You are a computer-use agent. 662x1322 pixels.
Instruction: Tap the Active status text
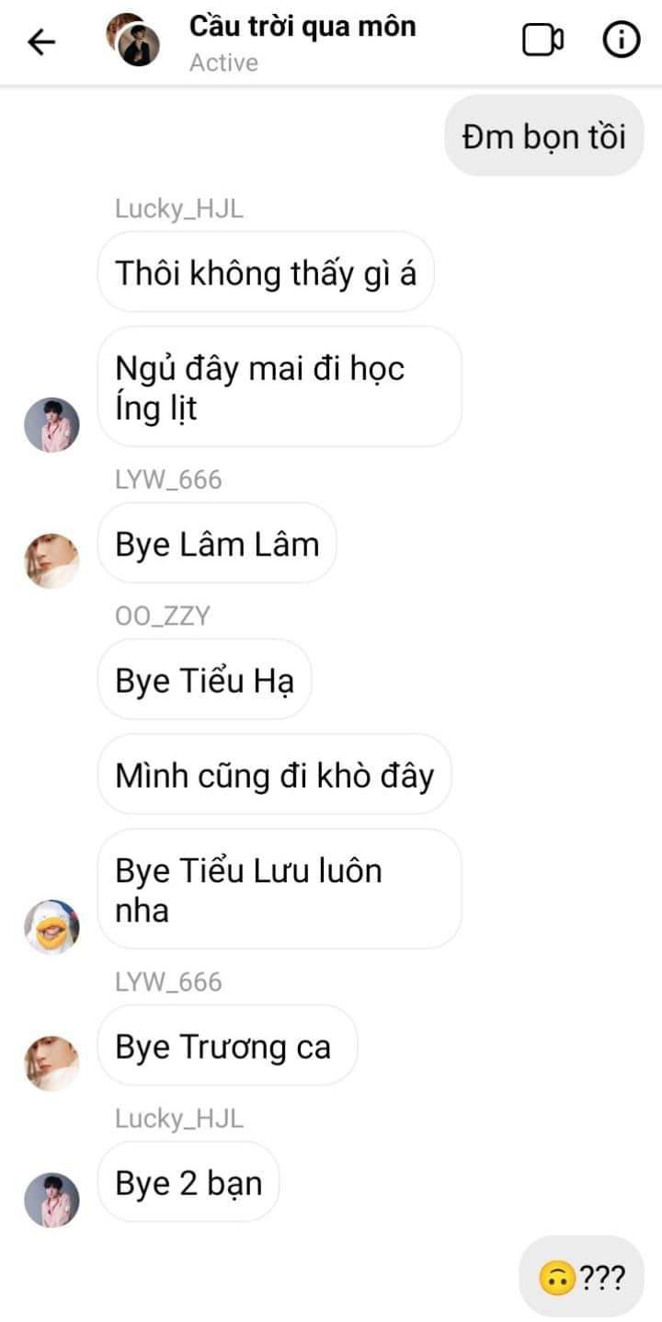(223, 63)
